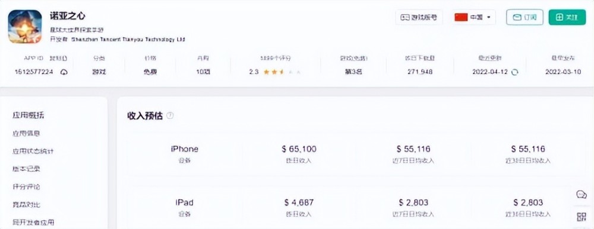
Task: Open the chat support icon
Action: (582, 195)
